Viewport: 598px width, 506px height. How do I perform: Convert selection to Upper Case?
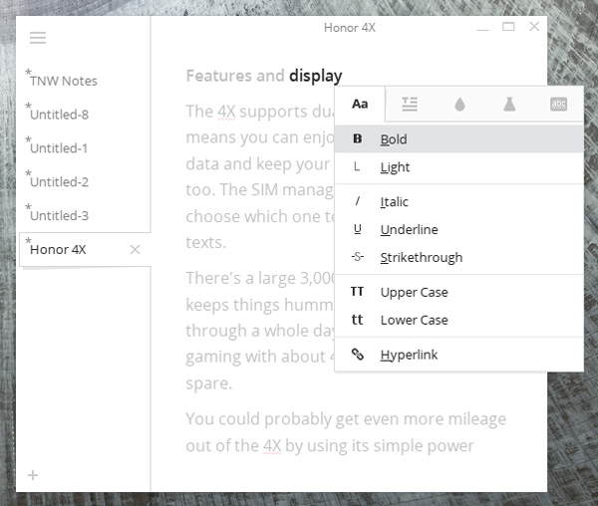click(459, 292)
